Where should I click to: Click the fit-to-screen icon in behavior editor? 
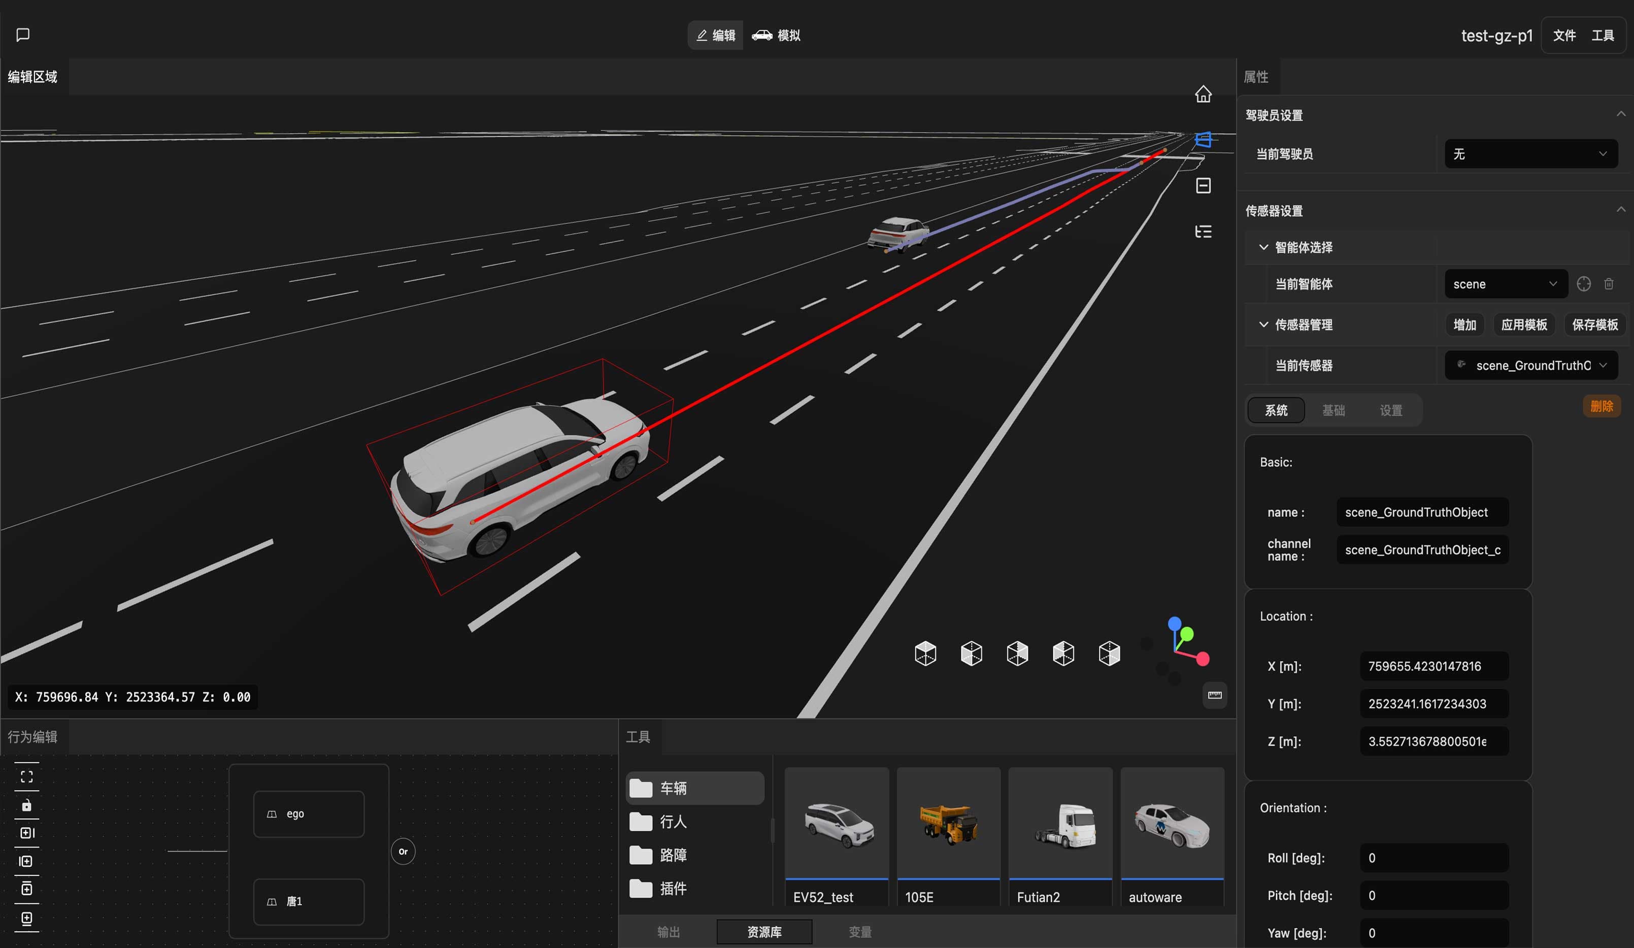[26, 777]
